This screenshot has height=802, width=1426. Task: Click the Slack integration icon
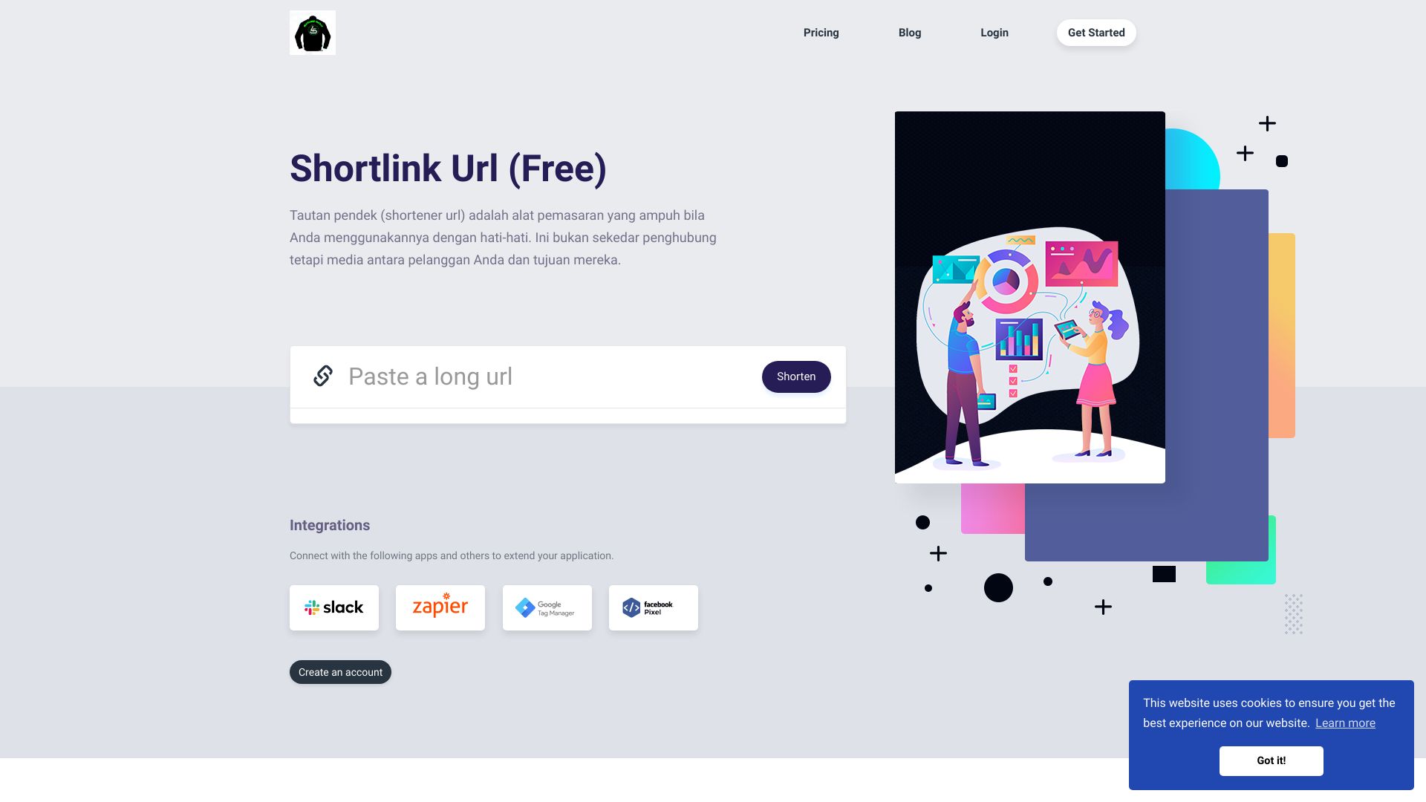(334, 607)
